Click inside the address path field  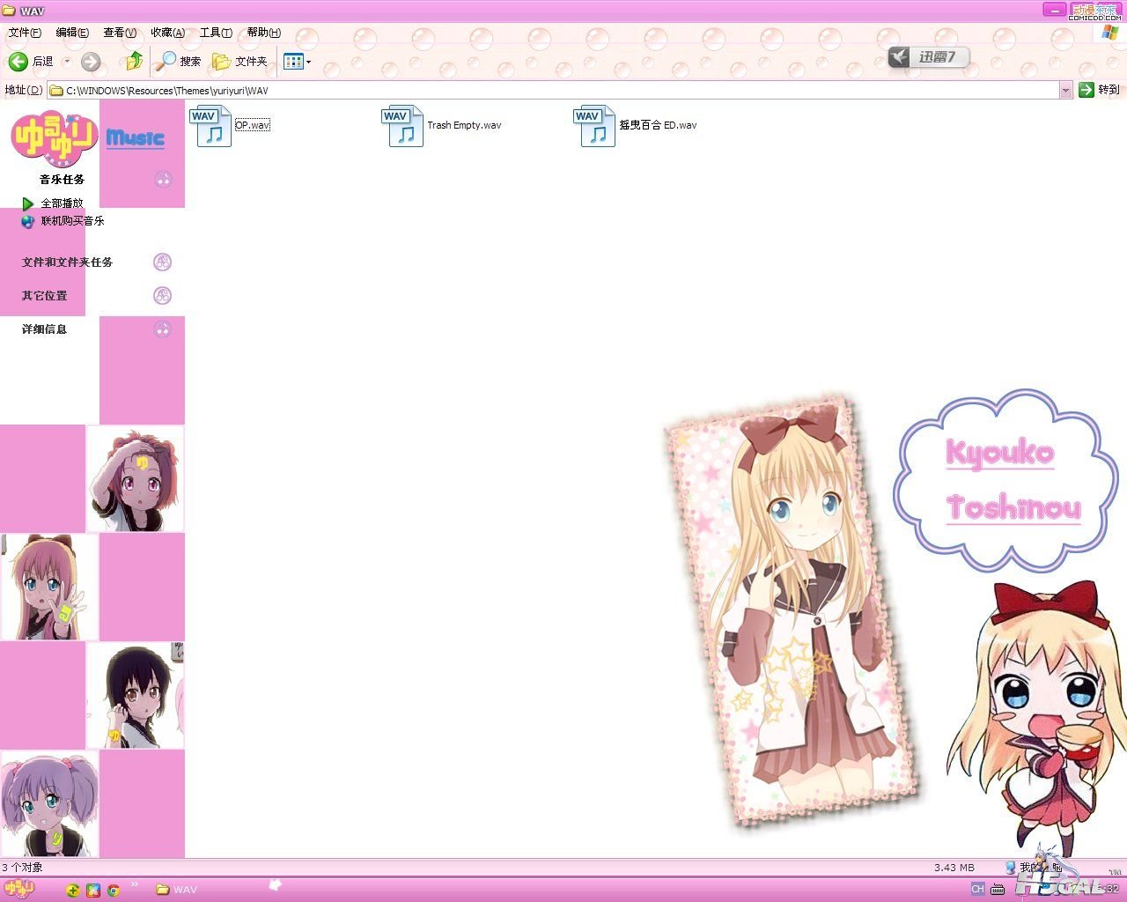[x=528, y=90]
